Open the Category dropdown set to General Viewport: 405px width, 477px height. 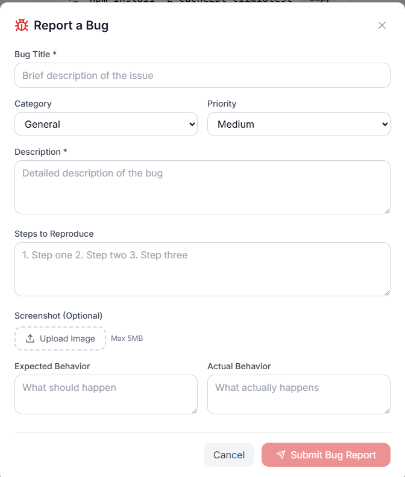pos(106,124)
